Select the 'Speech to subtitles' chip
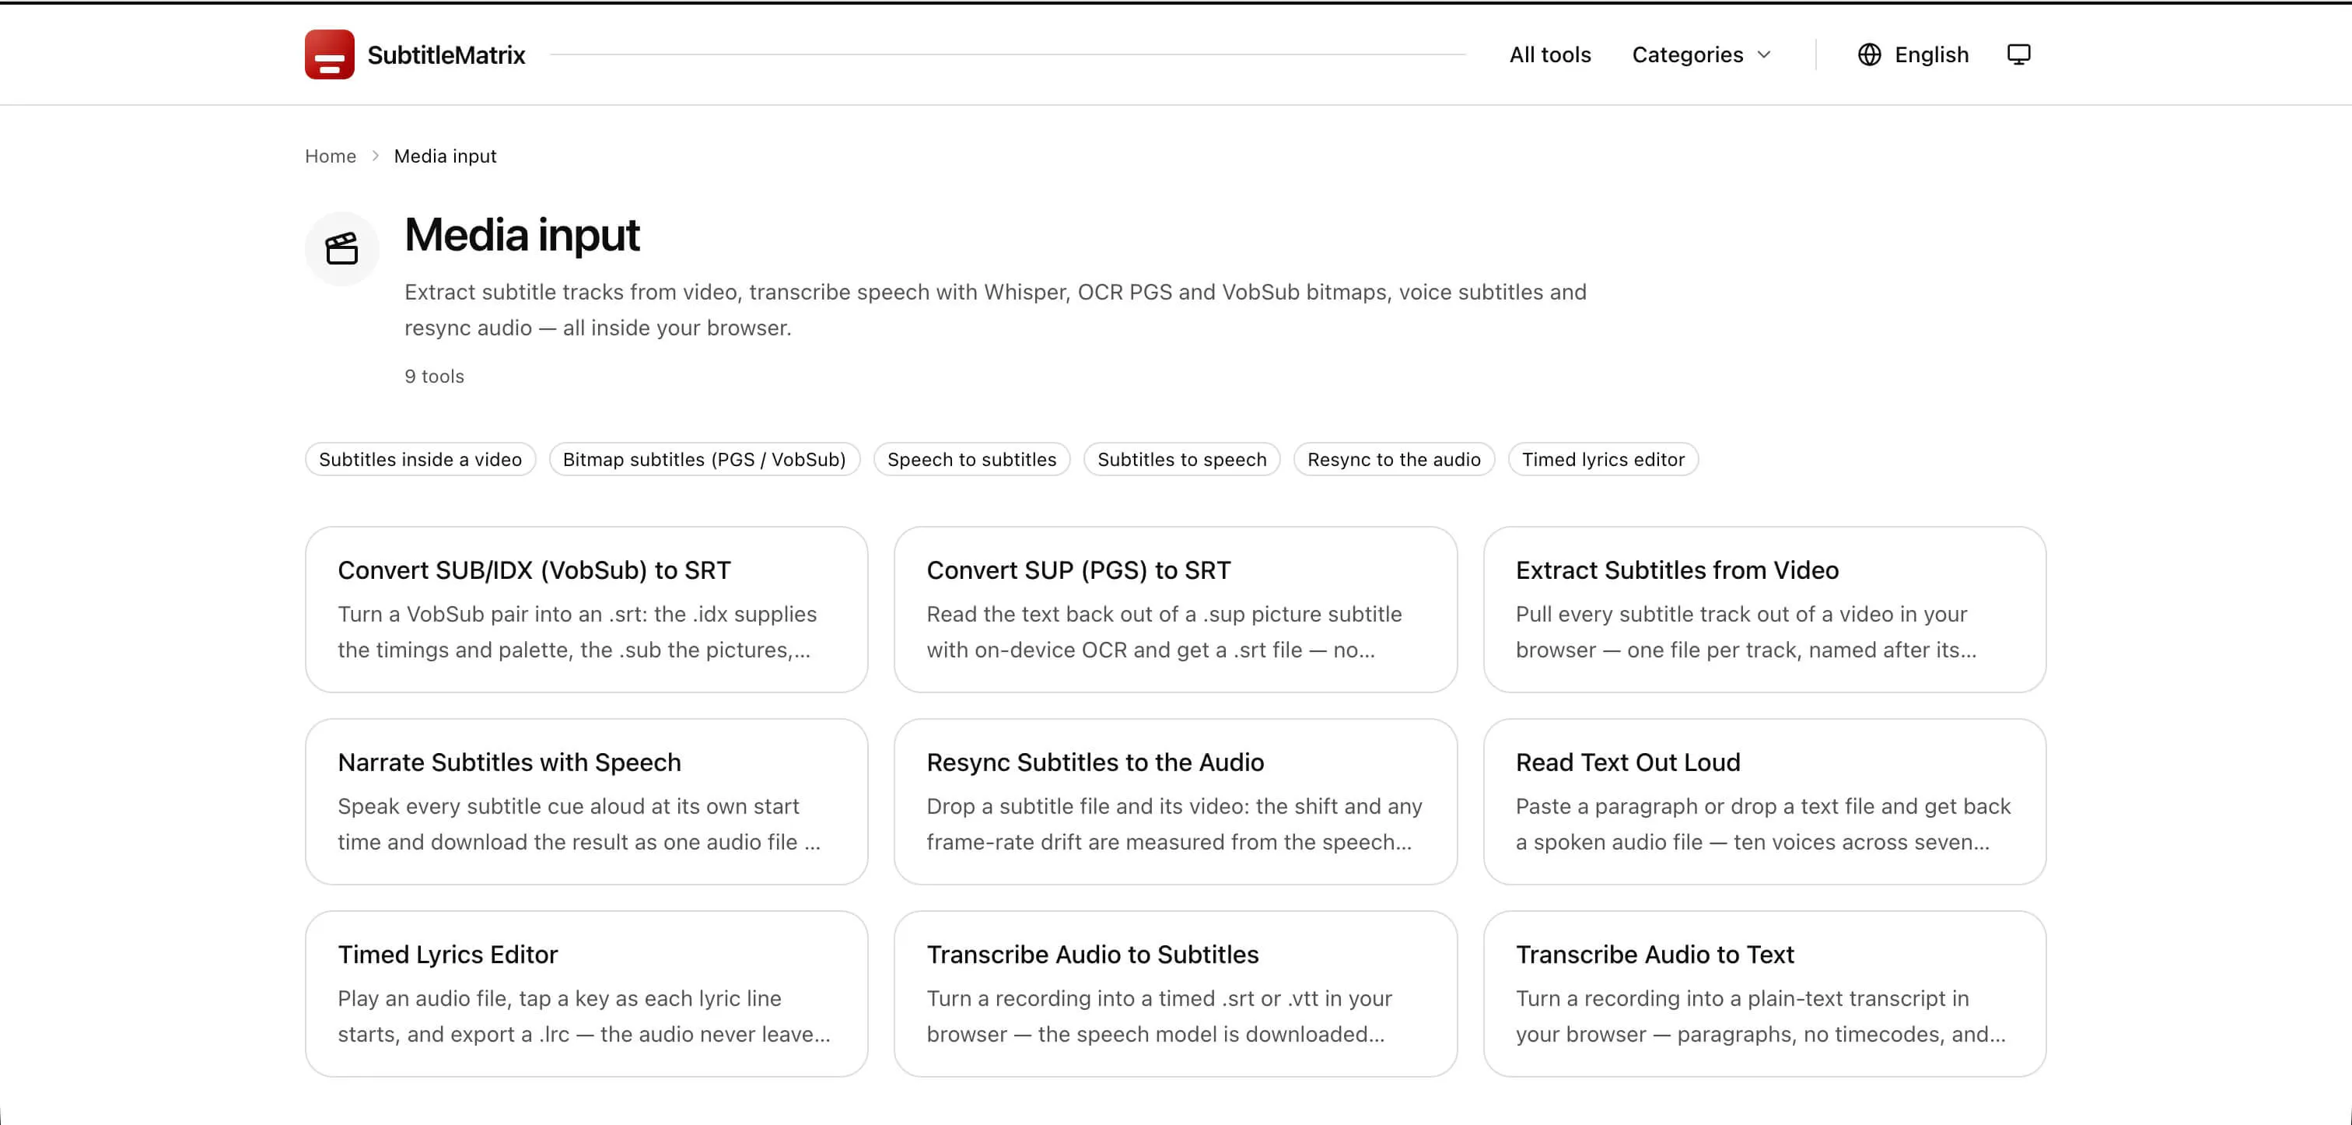The width and height of the screenshot is (2352, 1125). point(971,459)
